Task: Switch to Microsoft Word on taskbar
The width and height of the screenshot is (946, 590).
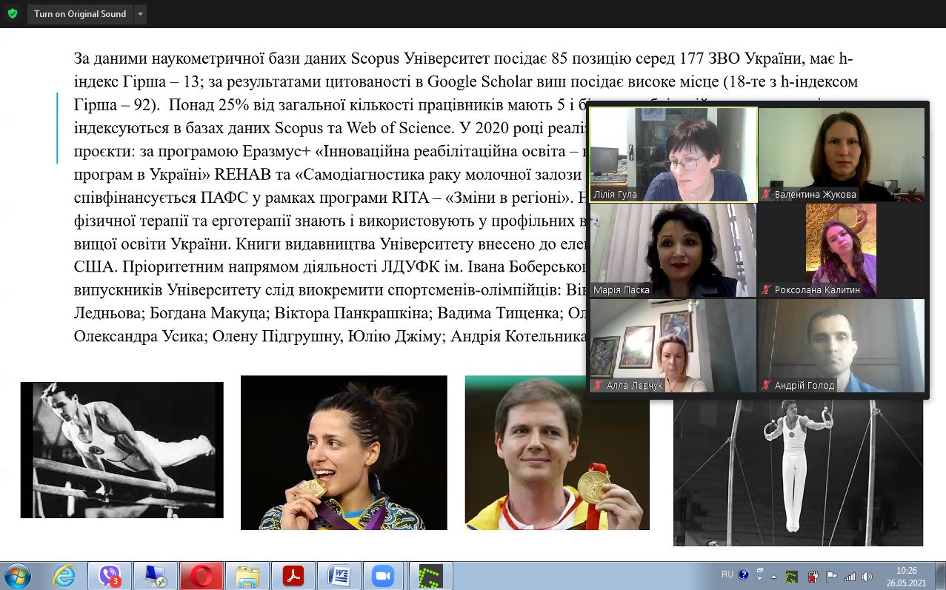Action: point(339,575)
